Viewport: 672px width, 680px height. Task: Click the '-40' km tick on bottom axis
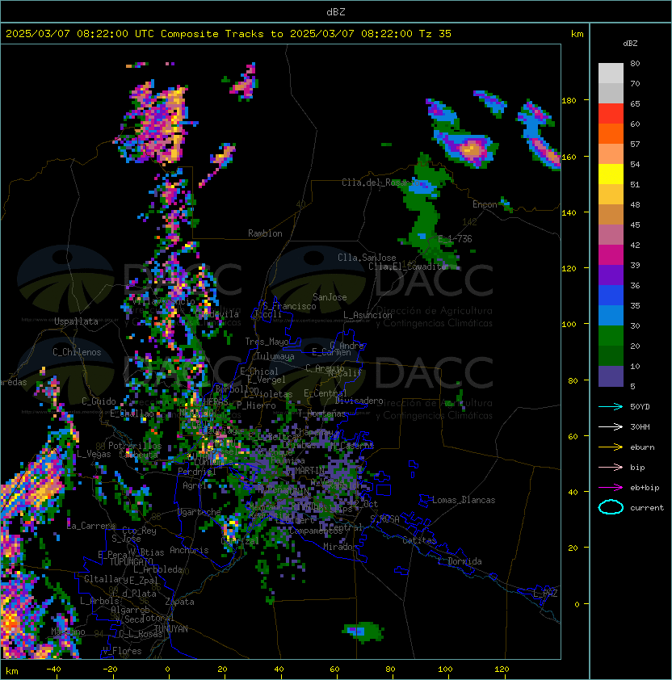coord(54,670)
